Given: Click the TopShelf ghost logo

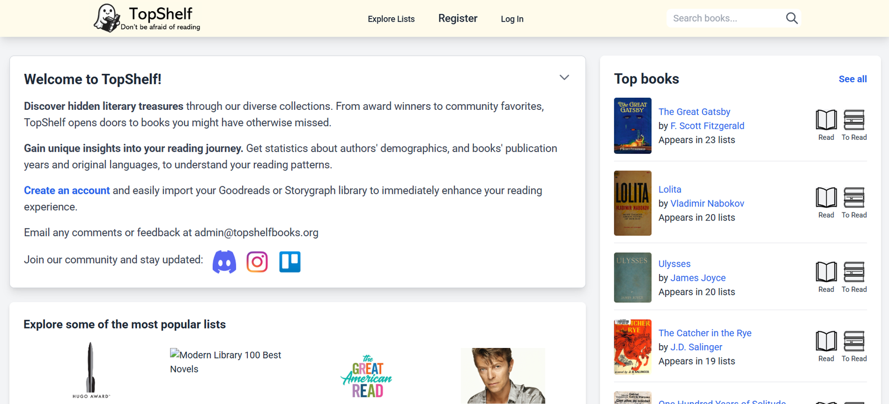Looking at the screenshot, I should point(107,18).
